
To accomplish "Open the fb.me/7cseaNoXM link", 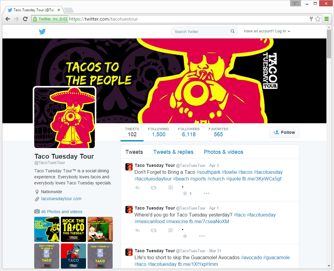I will click(x=209, y=222).
